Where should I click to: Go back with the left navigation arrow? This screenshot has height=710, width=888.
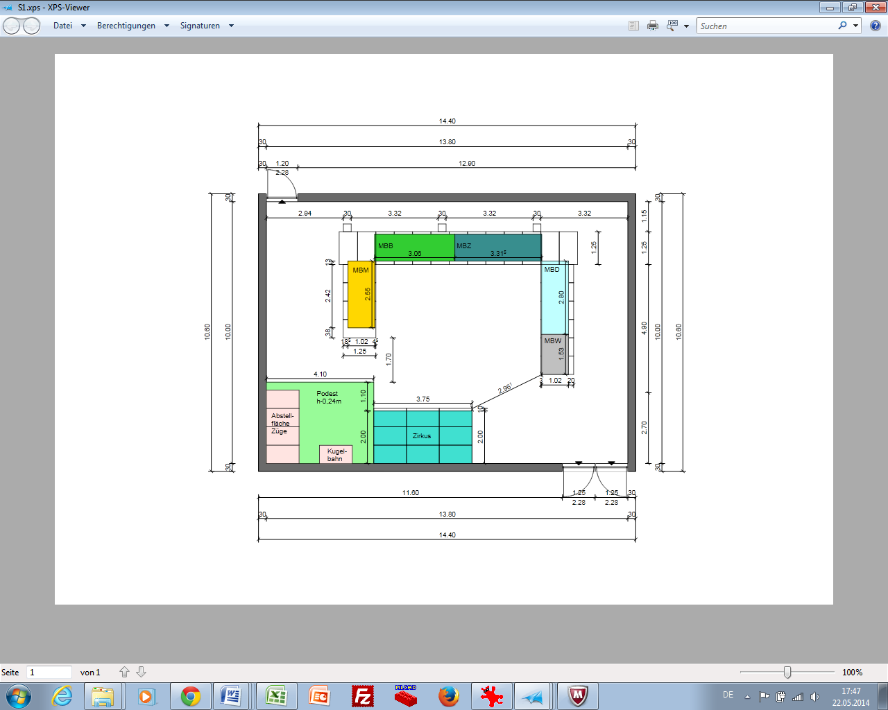(12, 26)
